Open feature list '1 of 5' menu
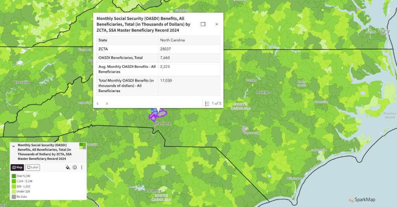This screenshot has width=397, height=207. [207, 103]
